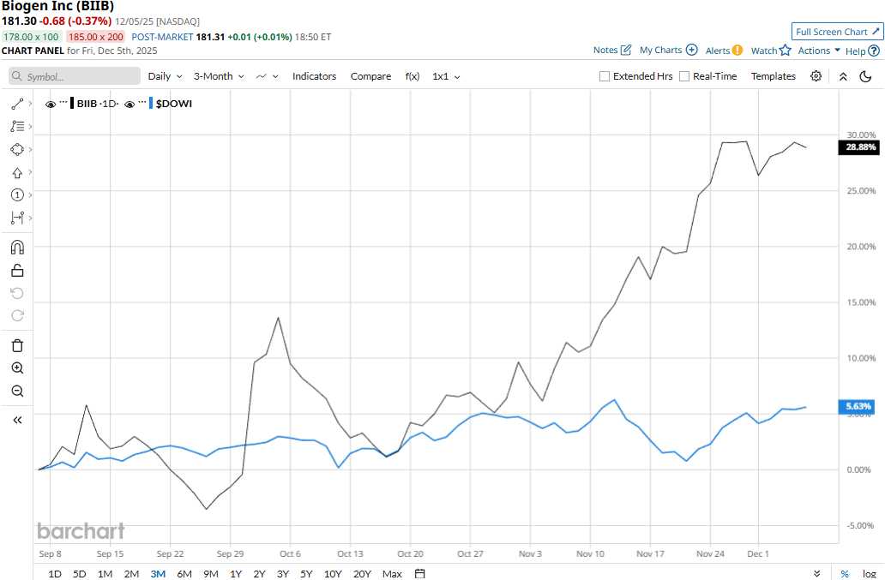Enable Real-Time checkbox
Screen dimensions: 885x580
[684, 76]
